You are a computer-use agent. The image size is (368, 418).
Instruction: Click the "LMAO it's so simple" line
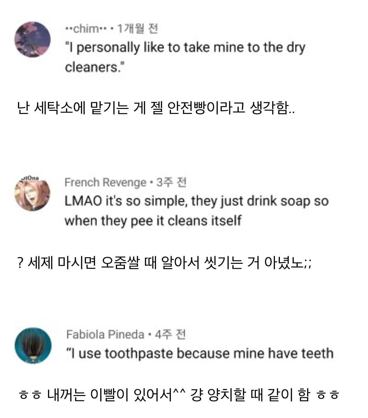(196, 201)
